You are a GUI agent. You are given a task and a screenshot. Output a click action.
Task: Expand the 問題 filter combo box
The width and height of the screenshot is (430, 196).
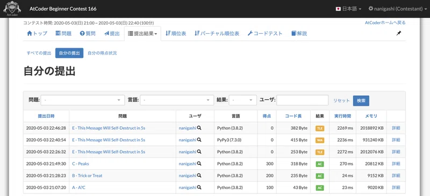coord(83,100)
